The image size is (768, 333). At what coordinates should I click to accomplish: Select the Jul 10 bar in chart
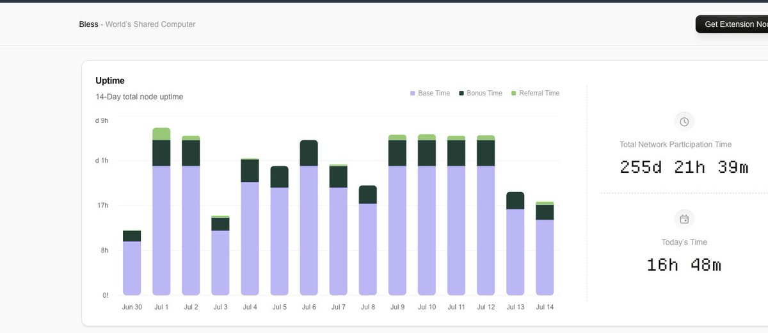(426, 215)
